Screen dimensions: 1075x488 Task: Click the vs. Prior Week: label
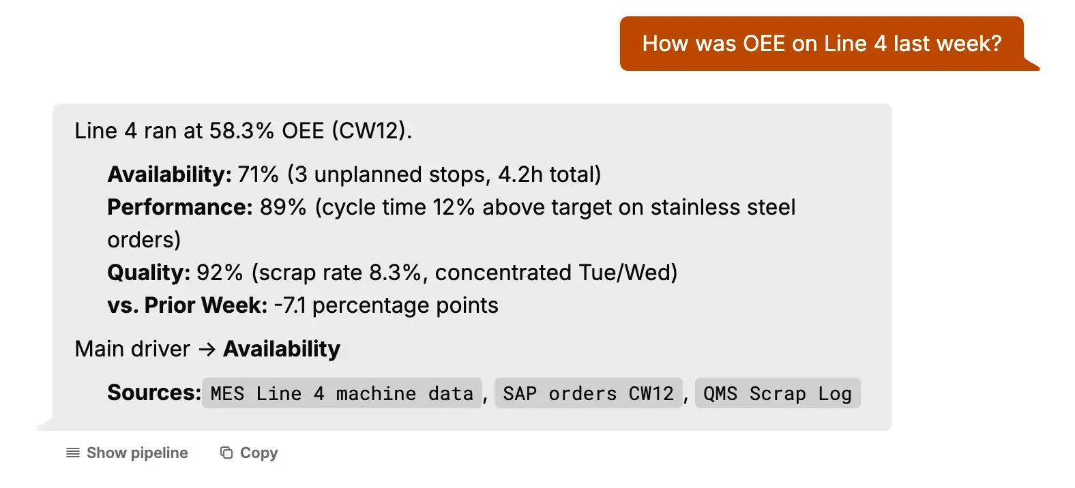(x=187, y=305)
